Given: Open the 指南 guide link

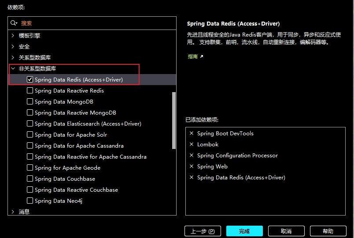Looking at the screenshot, I should [193, 56].
